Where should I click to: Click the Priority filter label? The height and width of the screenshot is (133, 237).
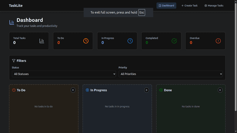[123, 68]
